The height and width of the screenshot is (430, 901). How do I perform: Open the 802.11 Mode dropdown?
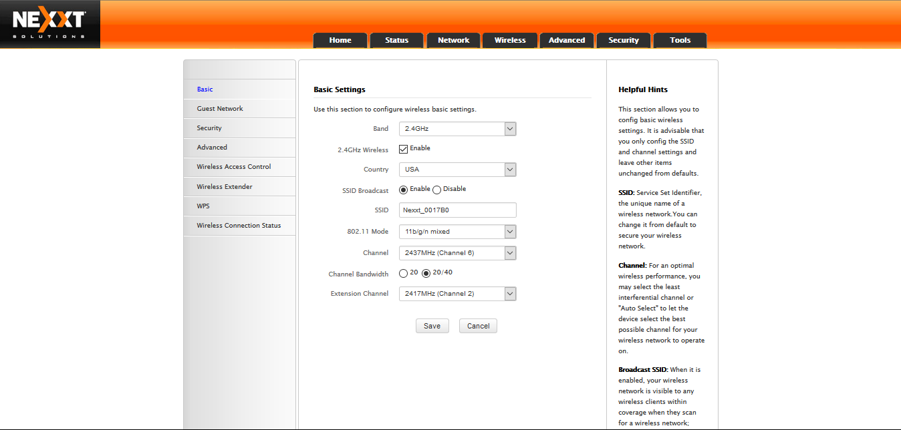[458, 232]
